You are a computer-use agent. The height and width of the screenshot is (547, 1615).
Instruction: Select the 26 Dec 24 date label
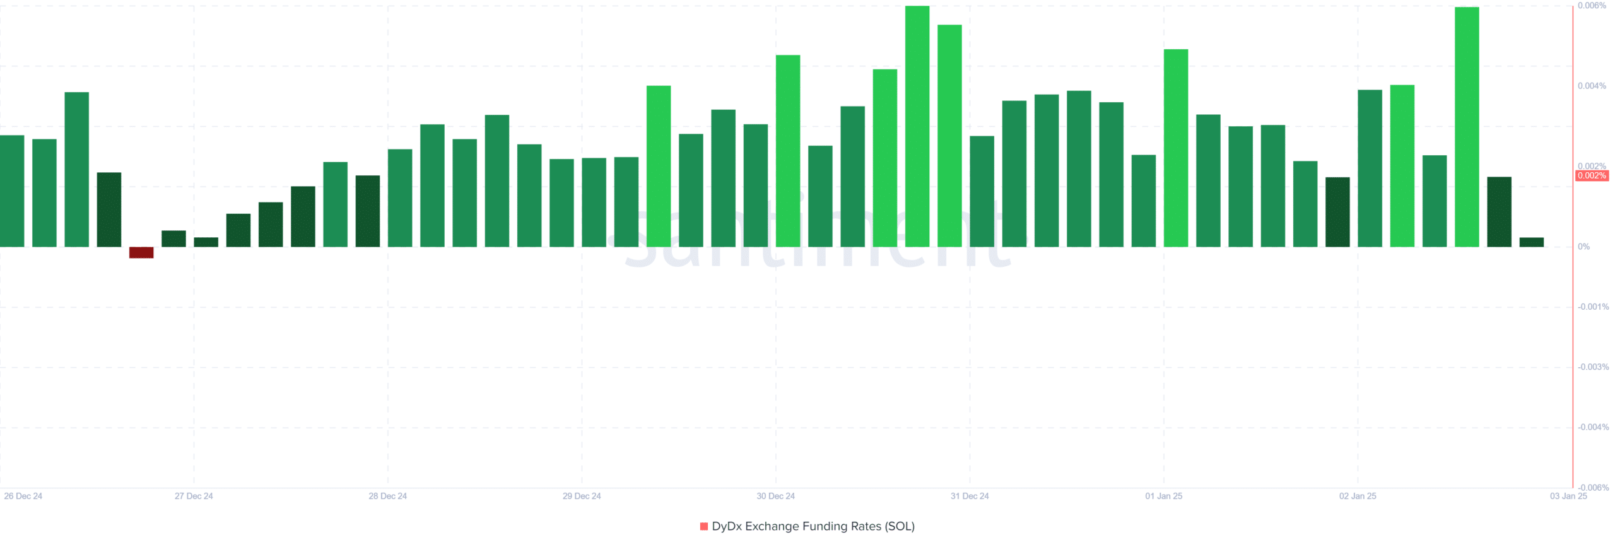click(23, 496)
